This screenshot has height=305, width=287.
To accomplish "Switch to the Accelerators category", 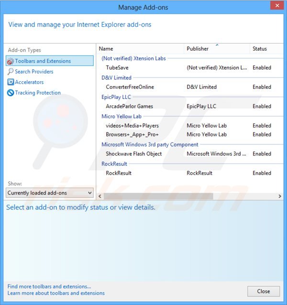I will pyautogui.click(x=29, y=82).
